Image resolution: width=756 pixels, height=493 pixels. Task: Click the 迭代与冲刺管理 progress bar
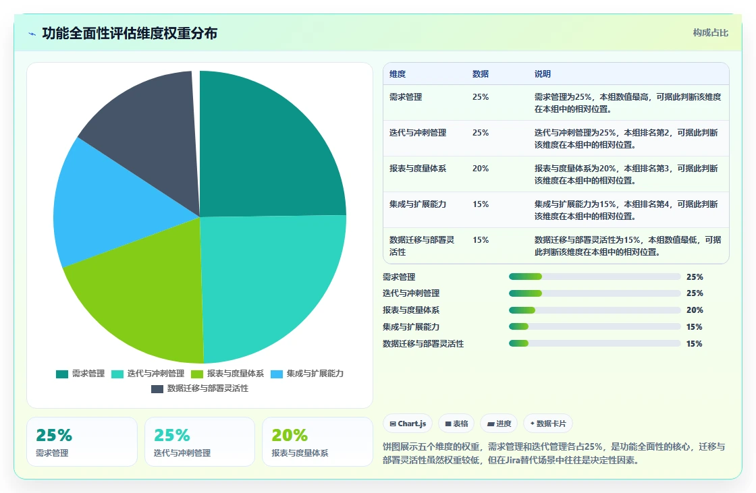point(595,293)
